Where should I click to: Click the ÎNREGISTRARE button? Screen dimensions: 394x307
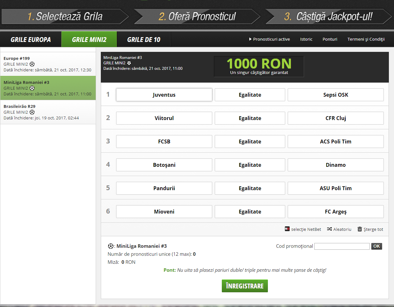pos(245,286)
